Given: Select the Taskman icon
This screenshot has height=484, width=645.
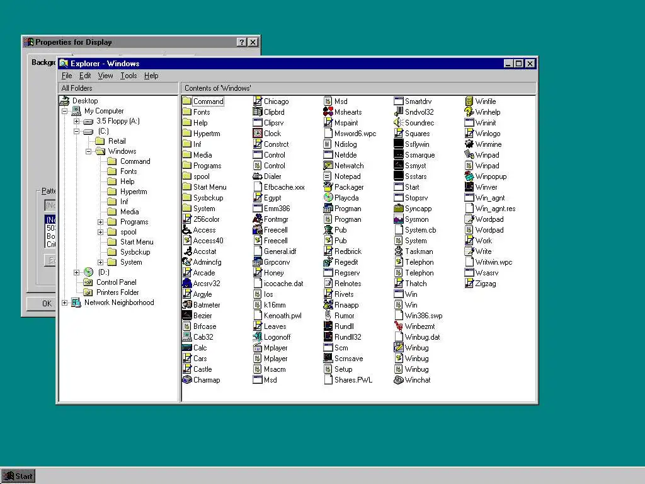Looking at the screenshot, I should point(399,251).
